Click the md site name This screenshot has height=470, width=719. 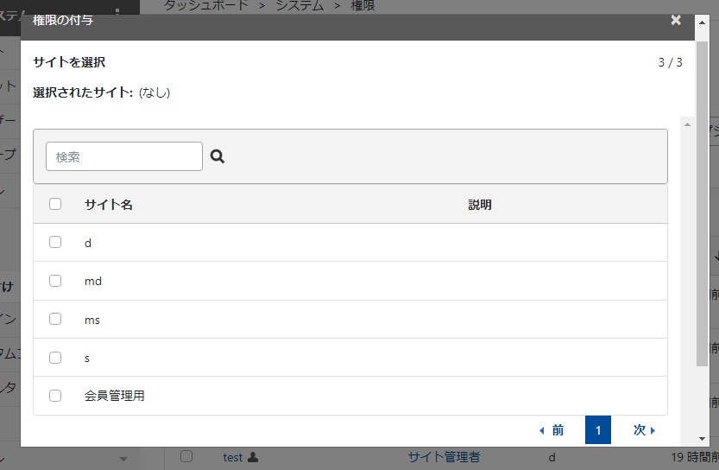pyautogui.click(x=93, y=281)
